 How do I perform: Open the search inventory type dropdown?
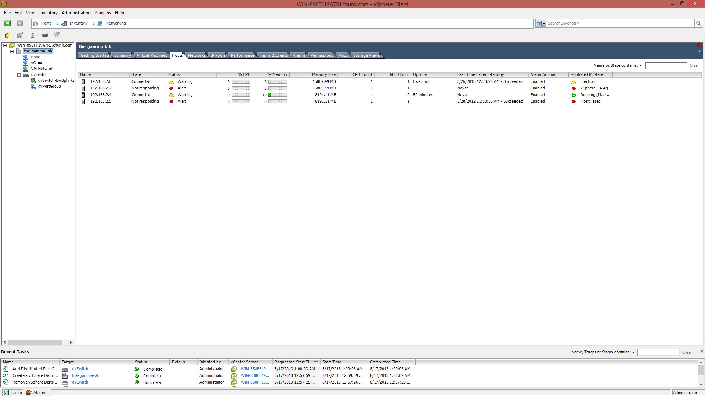tap(540, 23)
